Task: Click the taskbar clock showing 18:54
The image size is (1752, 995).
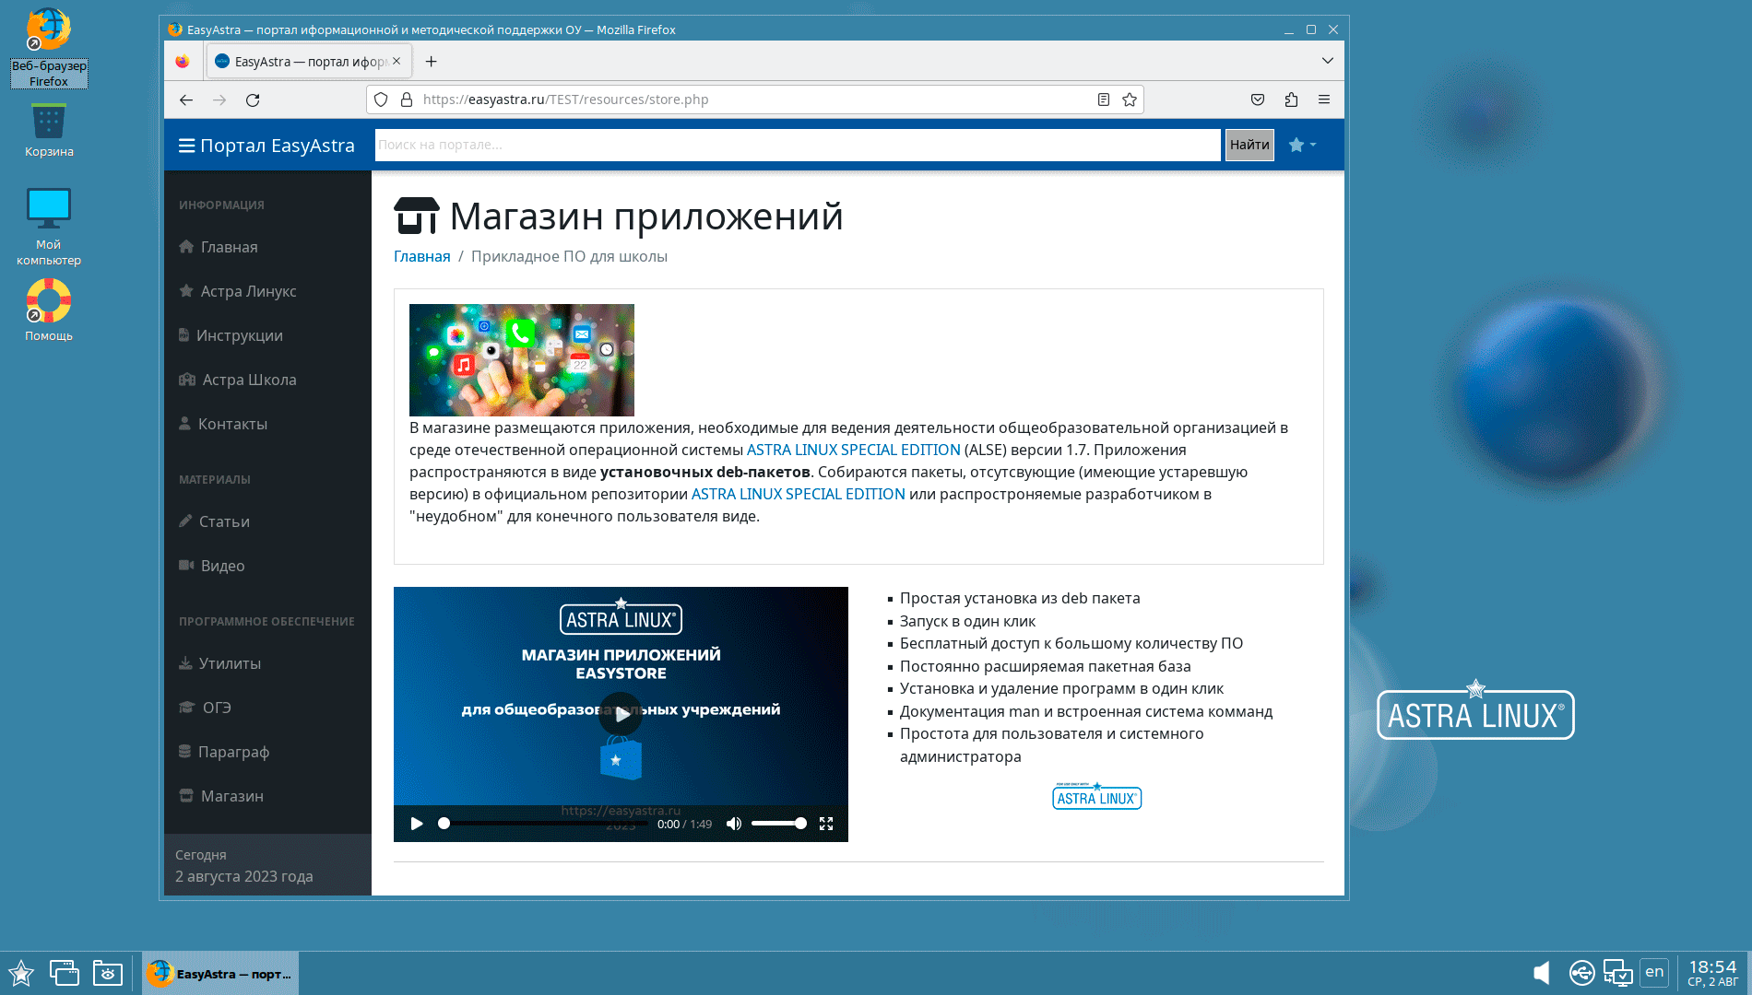Action: pyautogui.click(x=1712, y=972)
